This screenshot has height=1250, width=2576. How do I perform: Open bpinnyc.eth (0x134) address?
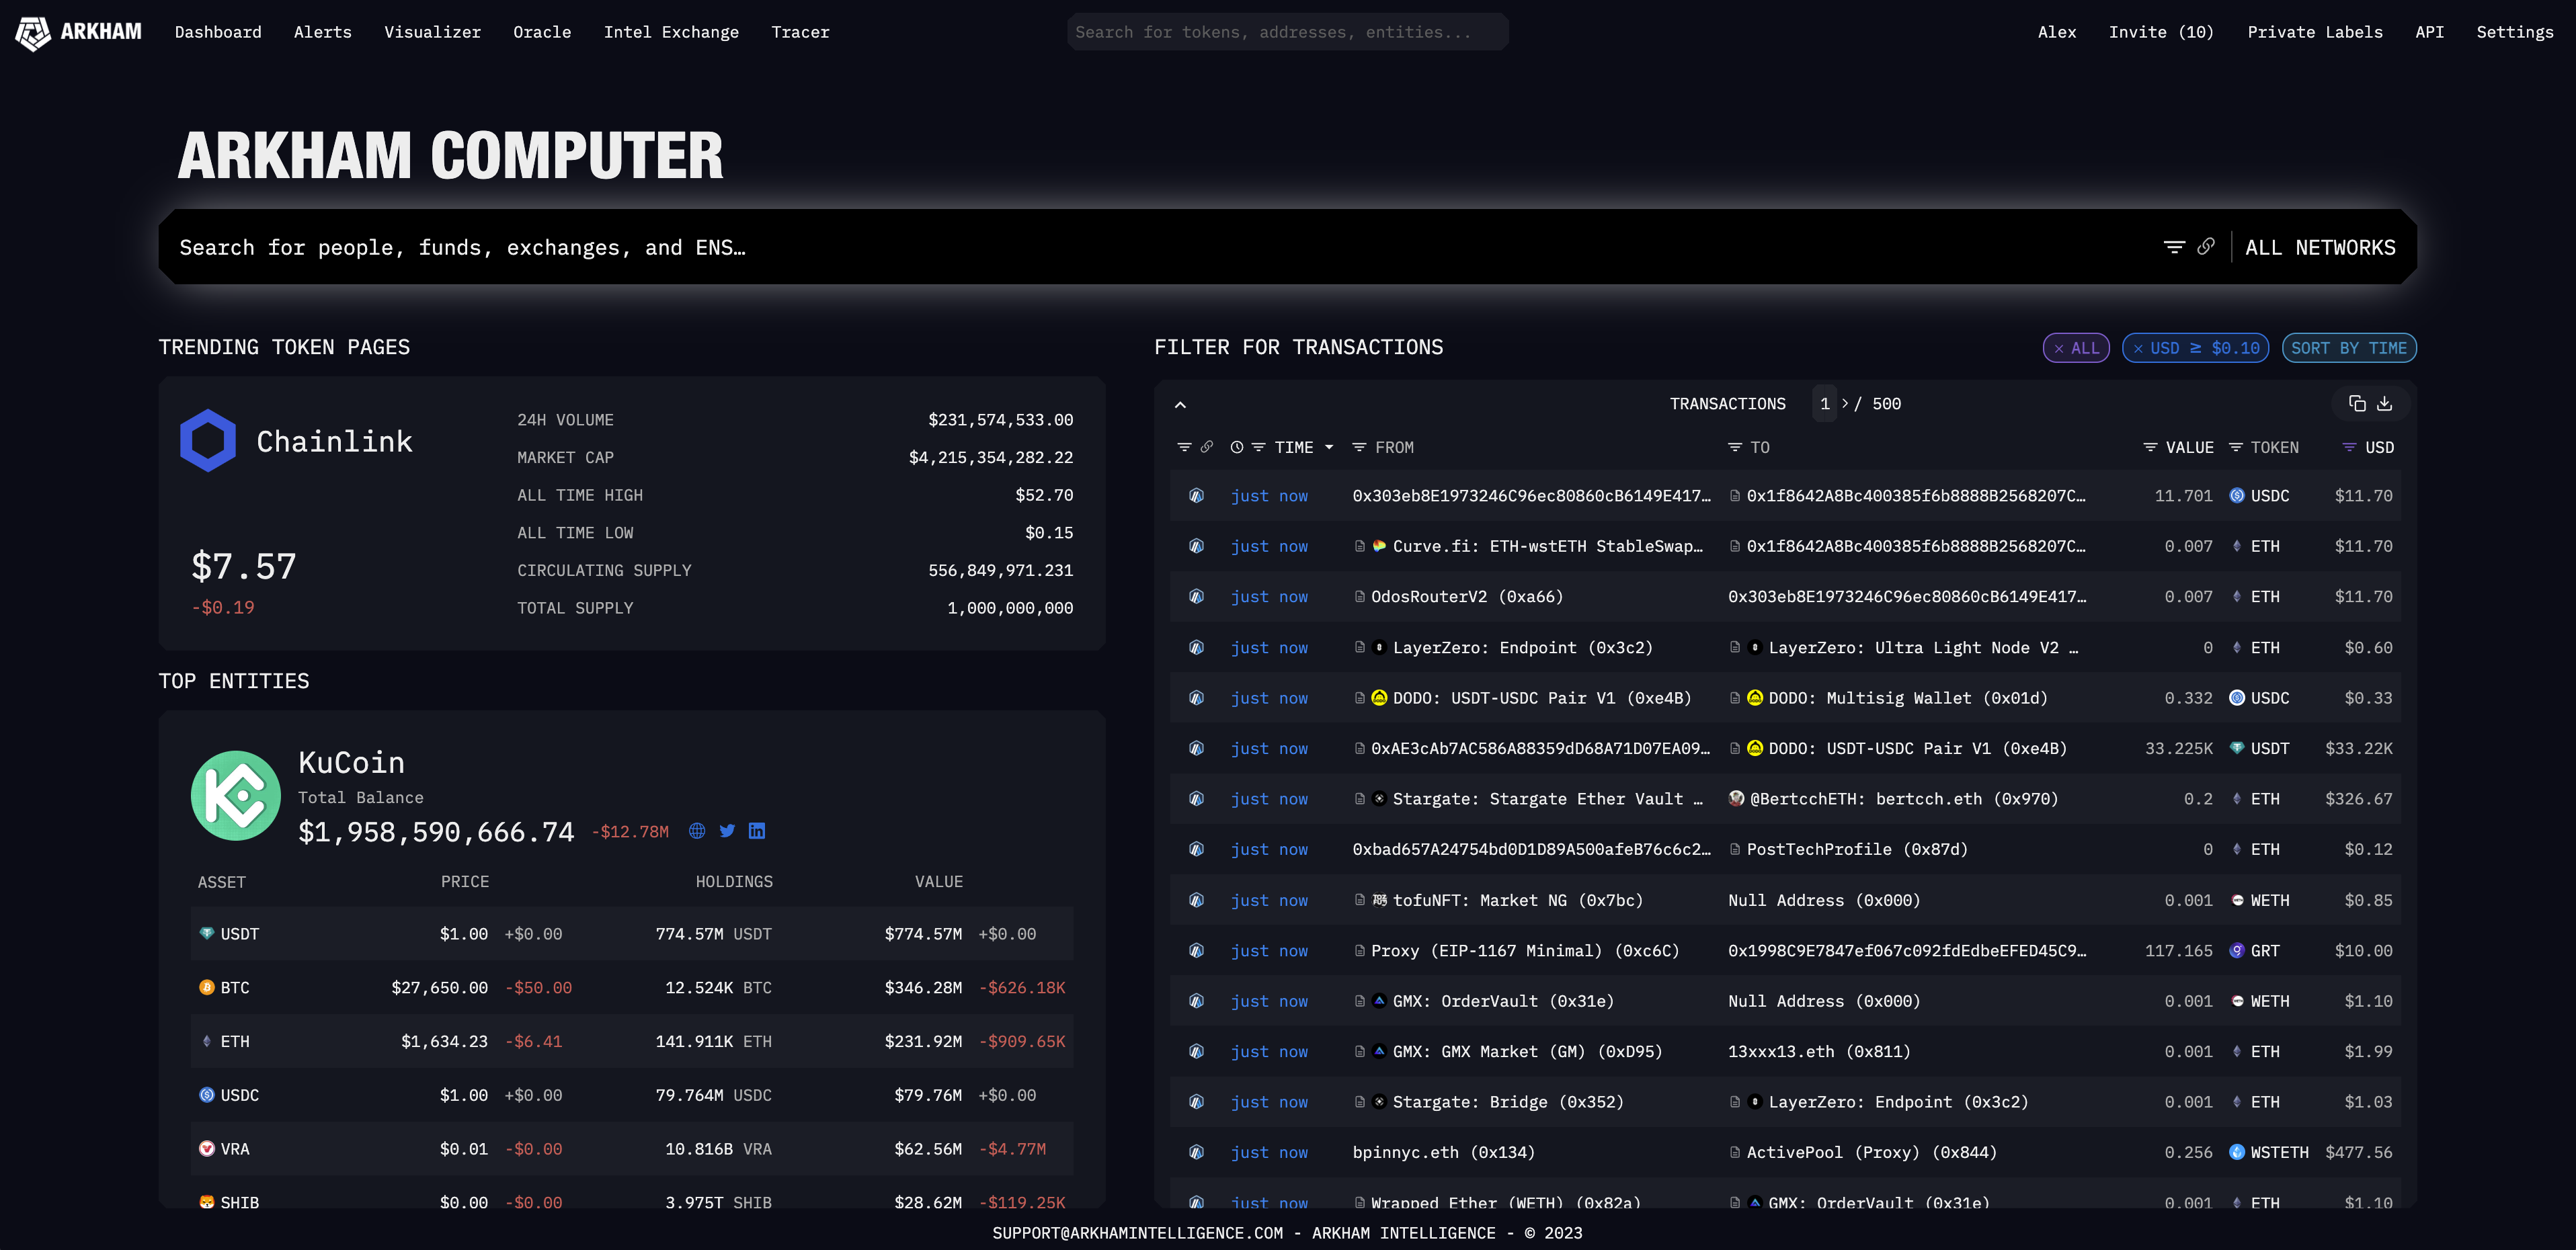tap(1443, 1153)
